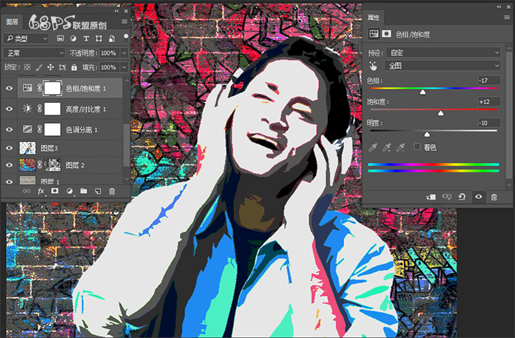Open the 填充 fill slider arrow
Viewport: 515px width, 338px height.
click(x=124, y=67)
